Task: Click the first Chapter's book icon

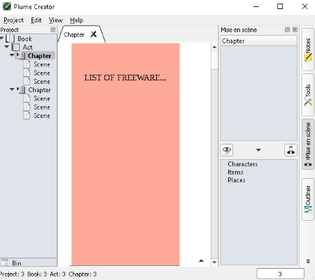Action: [21, 56]
